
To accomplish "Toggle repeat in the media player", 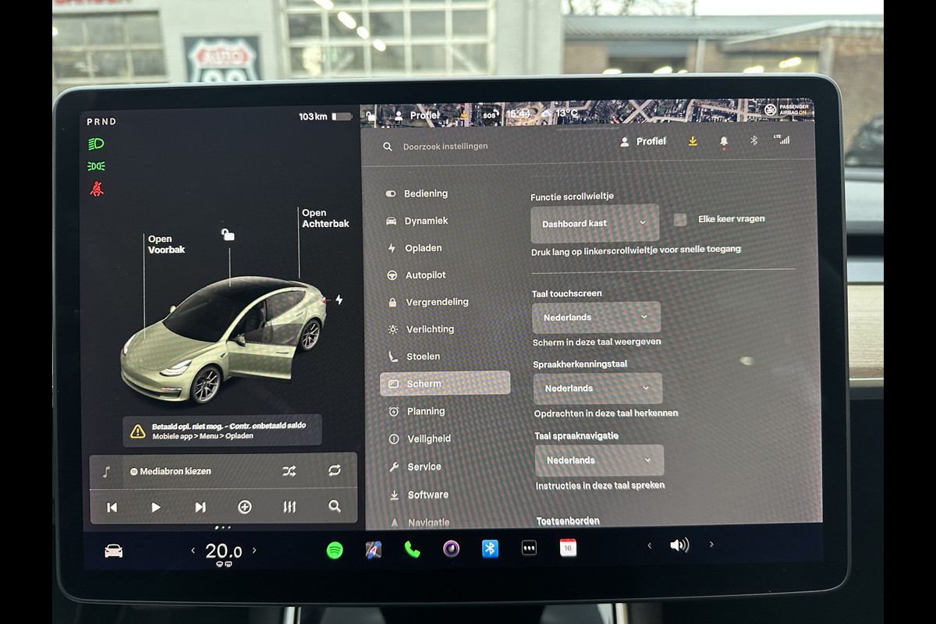I will tap(335, 470).
